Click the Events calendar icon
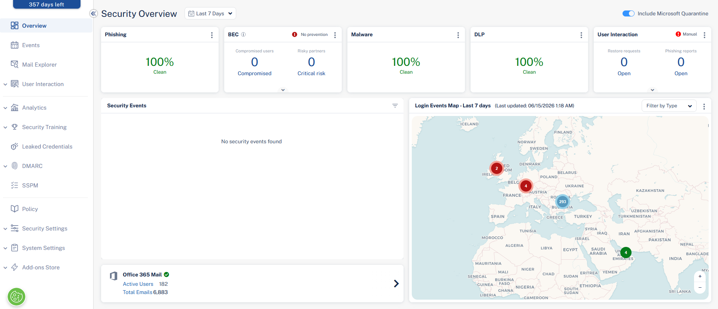The image size is (718, 309). coord(15,45)
